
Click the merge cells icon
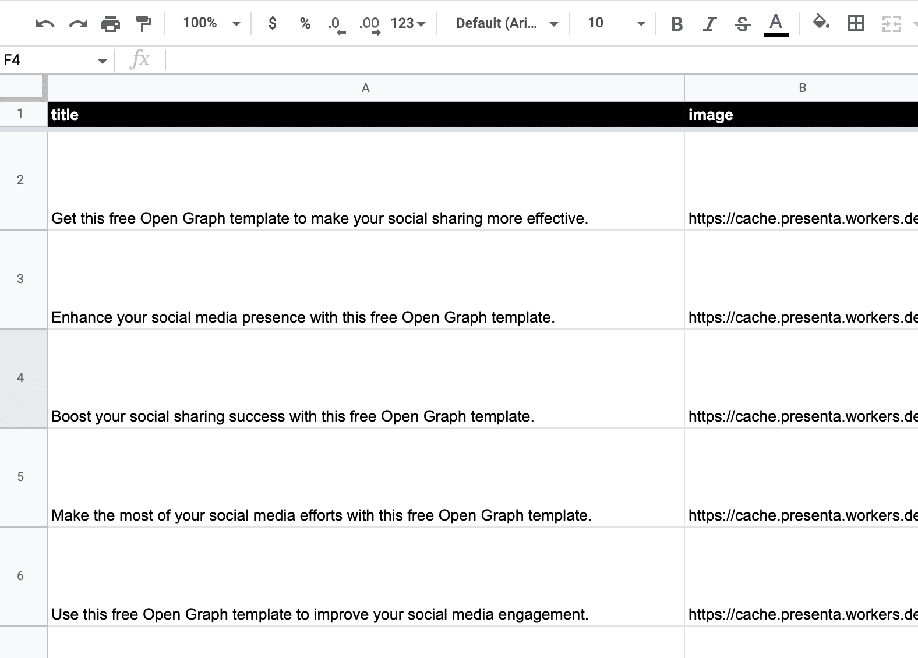(891, 23)
